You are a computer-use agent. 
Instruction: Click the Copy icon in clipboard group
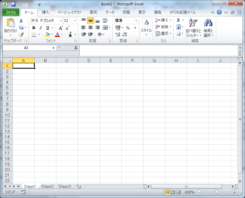(21, 28)
